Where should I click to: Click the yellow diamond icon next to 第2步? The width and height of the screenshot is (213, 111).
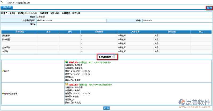(x=3, y=93)
